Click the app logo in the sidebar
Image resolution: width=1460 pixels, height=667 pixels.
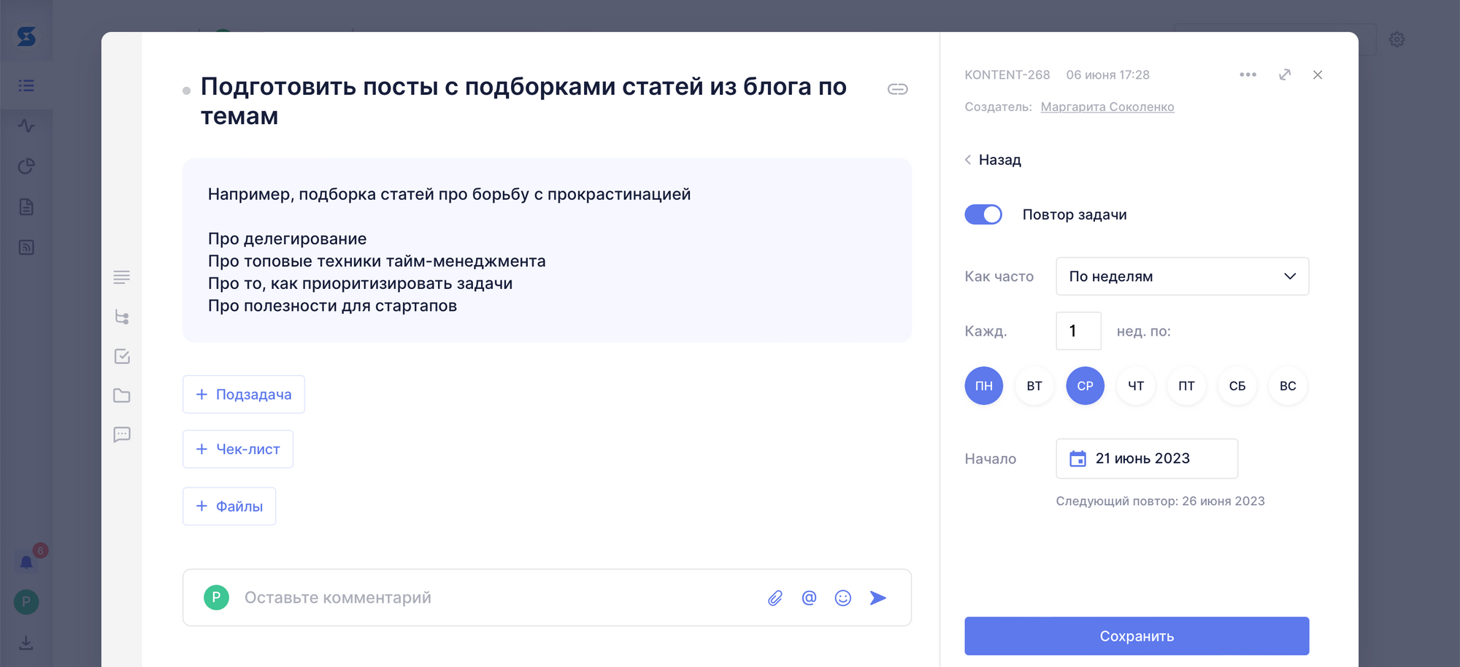pos(26,36)
